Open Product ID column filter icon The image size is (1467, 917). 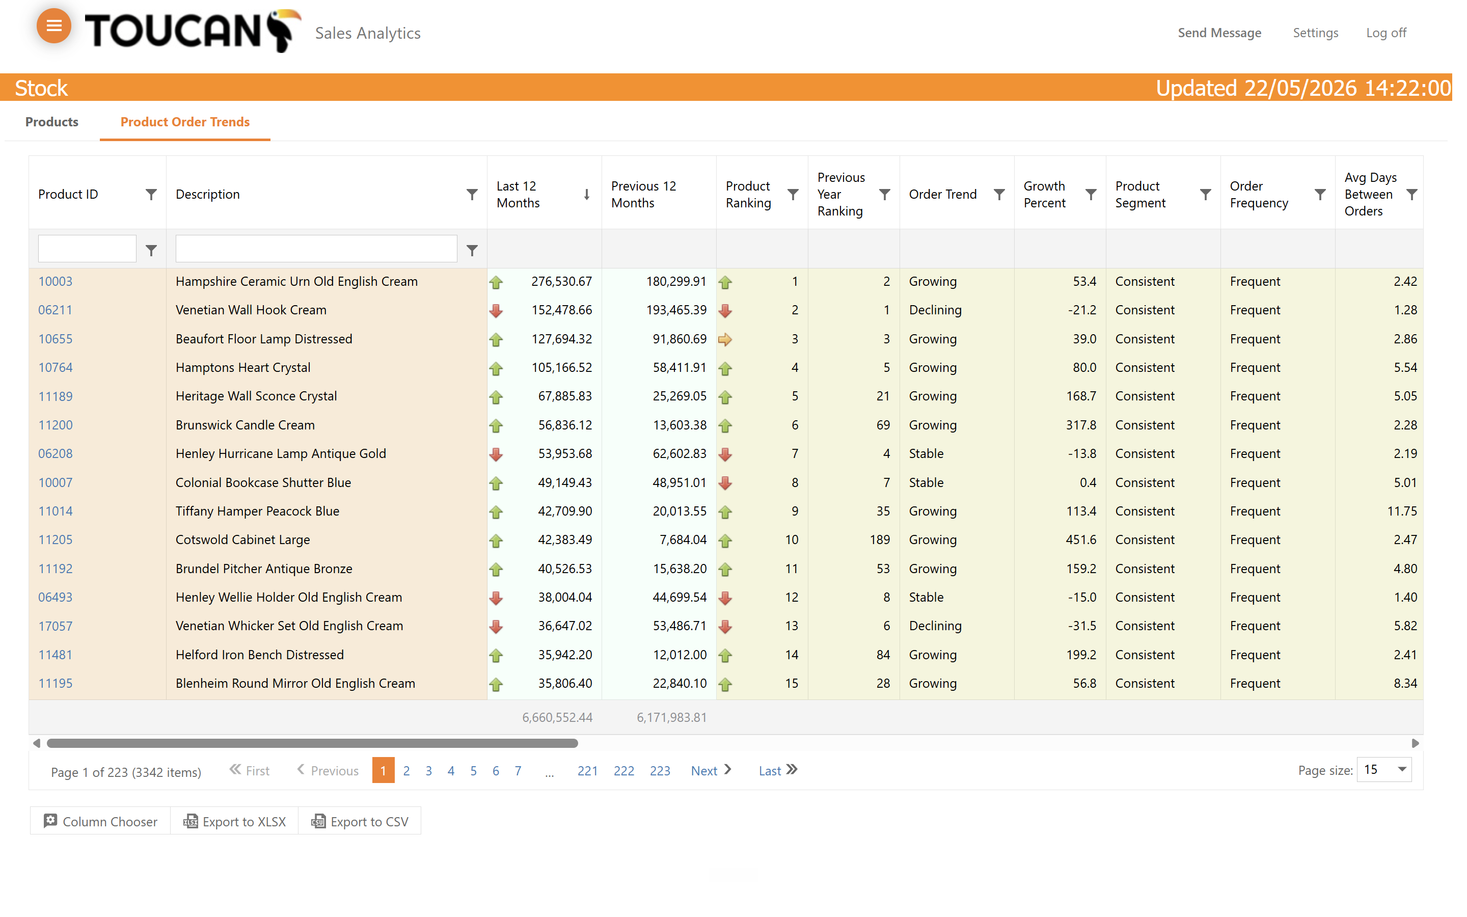(151, 194)
